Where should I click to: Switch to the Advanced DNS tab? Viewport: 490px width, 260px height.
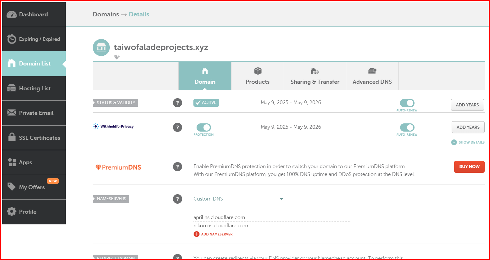372,76
